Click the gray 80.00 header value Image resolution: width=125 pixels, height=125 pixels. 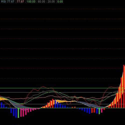41,1
